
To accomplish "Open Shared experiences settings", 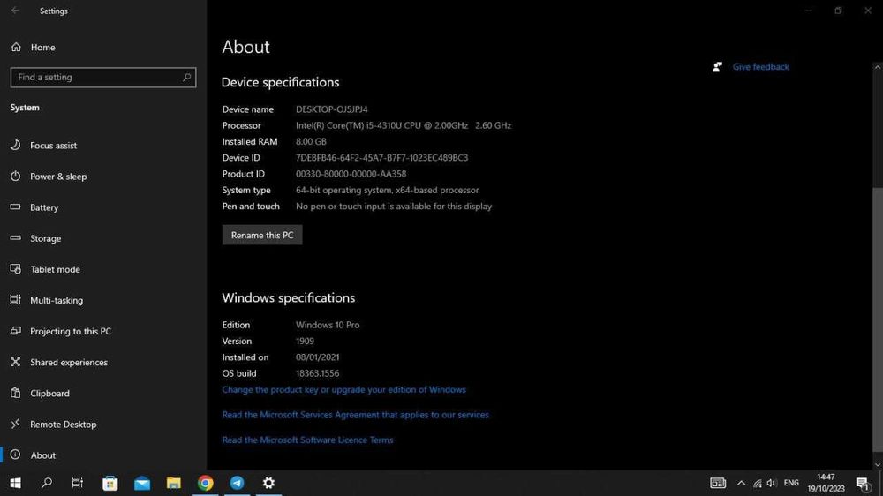I will [x=103, y=362].
